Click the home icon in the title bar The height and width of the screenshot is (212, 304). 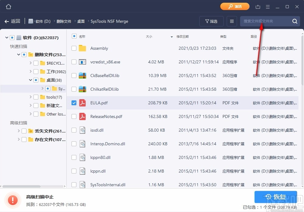click(8, 6)
